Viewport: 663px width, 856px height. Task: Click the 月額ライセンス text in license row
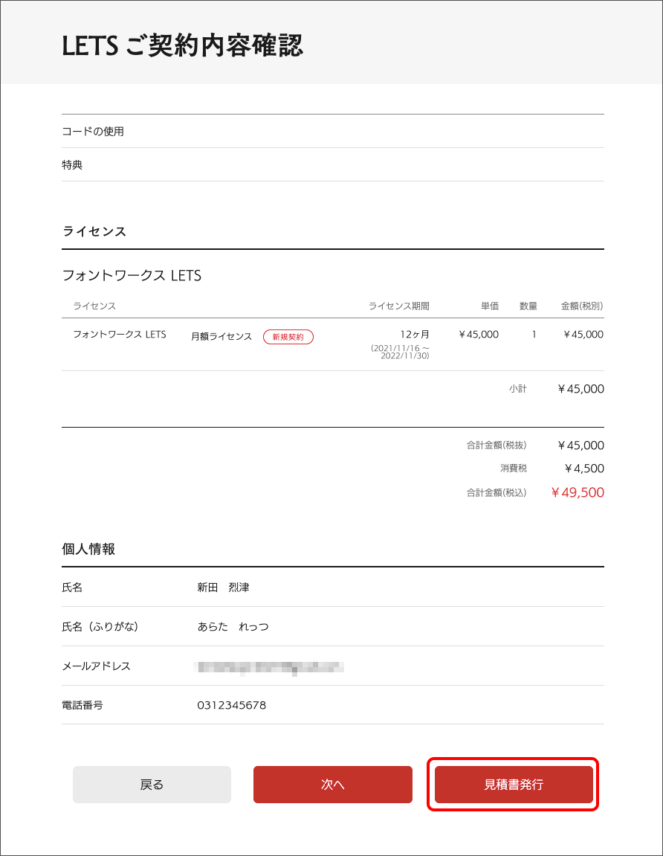click(221, 337)
